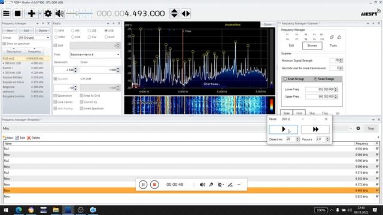The width and height of the screenshot is (383, 215).
Task: Open the Edit tab in Scanner panel
Action: [x=291, y=45]
